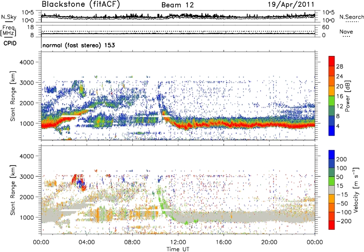
Task: Click the bottom red segment of the Velocity colorbar
Action: 332,225
